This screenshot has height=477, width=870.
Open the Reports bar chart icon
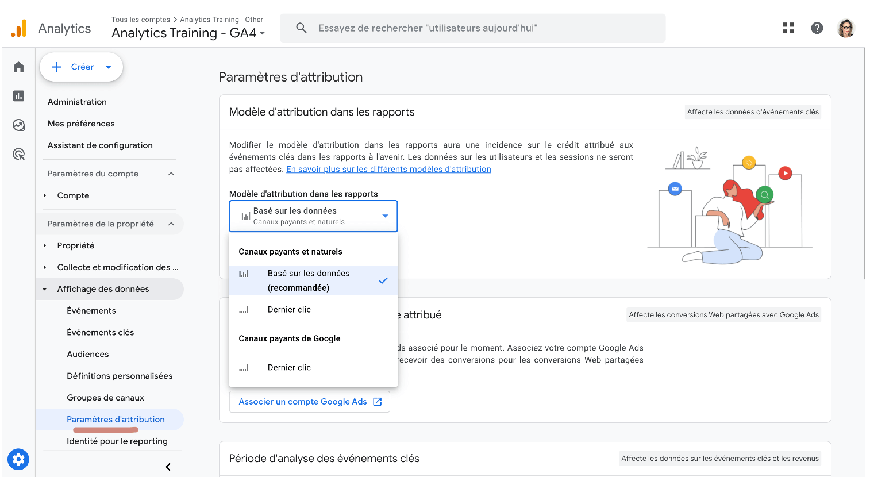[18, 96]
